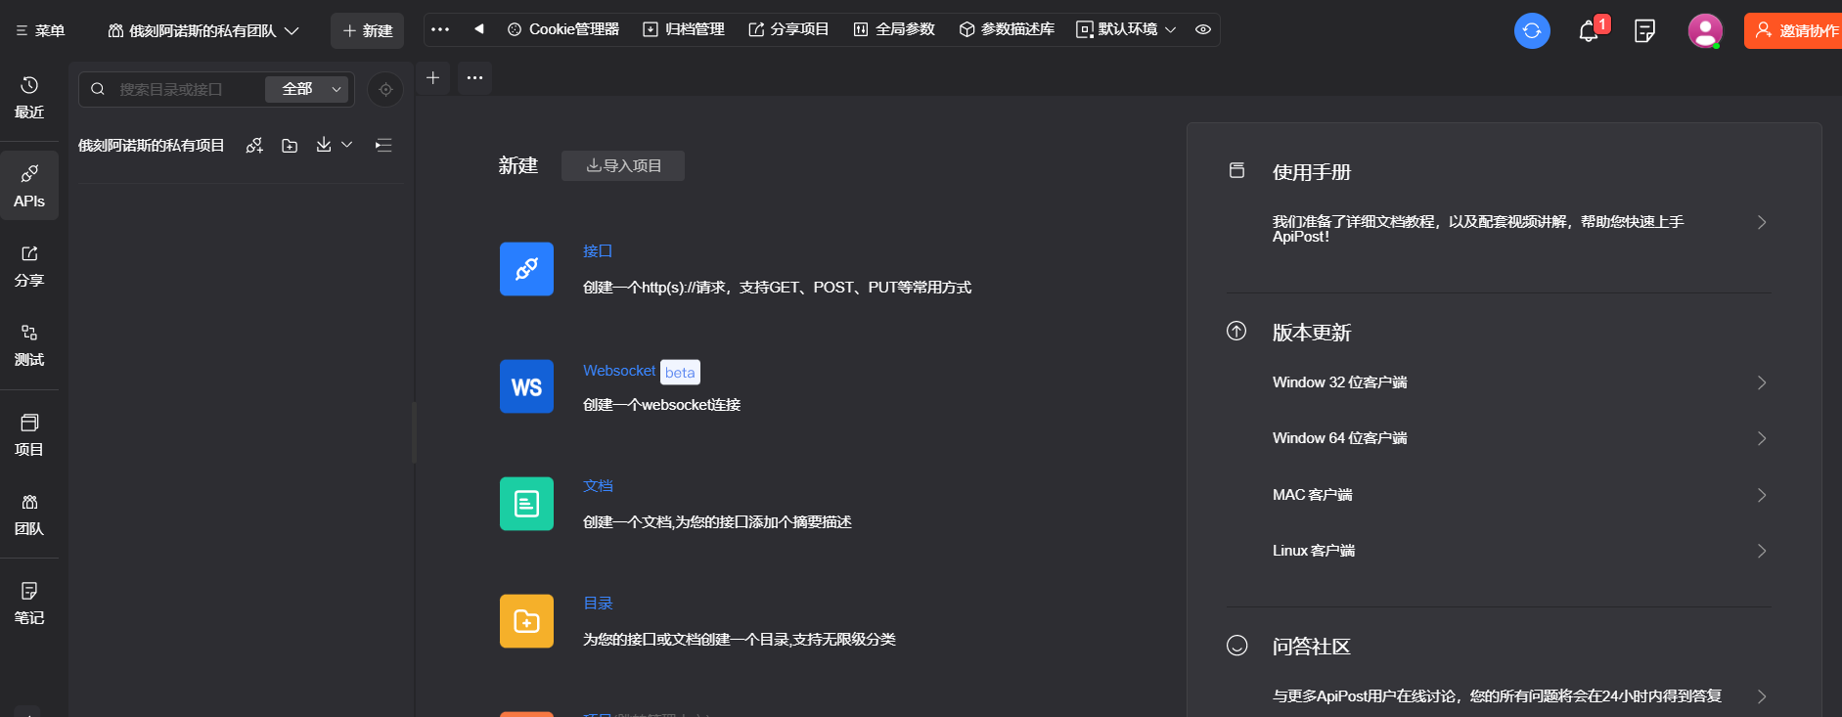
Task: Click the 目录 link
Action: pyautogui.click(x=598, y=604)
